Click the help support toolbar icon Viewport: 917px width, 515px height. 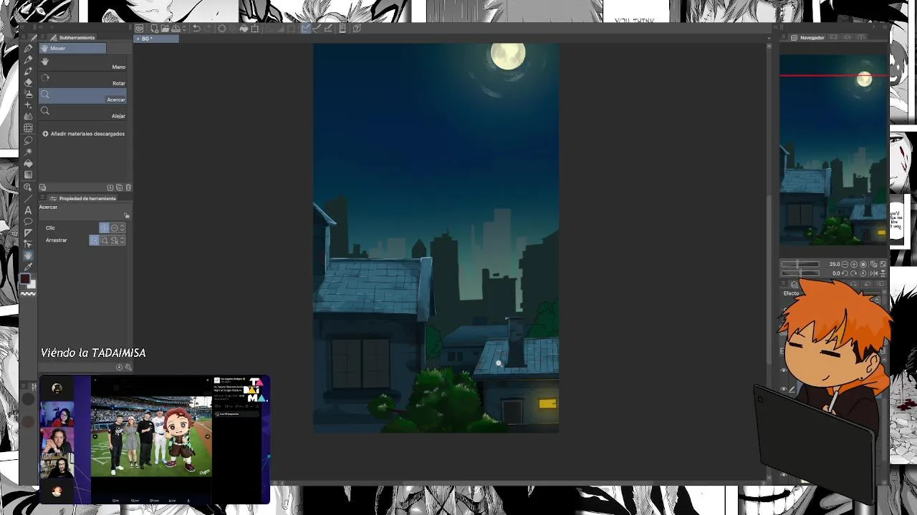click(x=357, y=29)
